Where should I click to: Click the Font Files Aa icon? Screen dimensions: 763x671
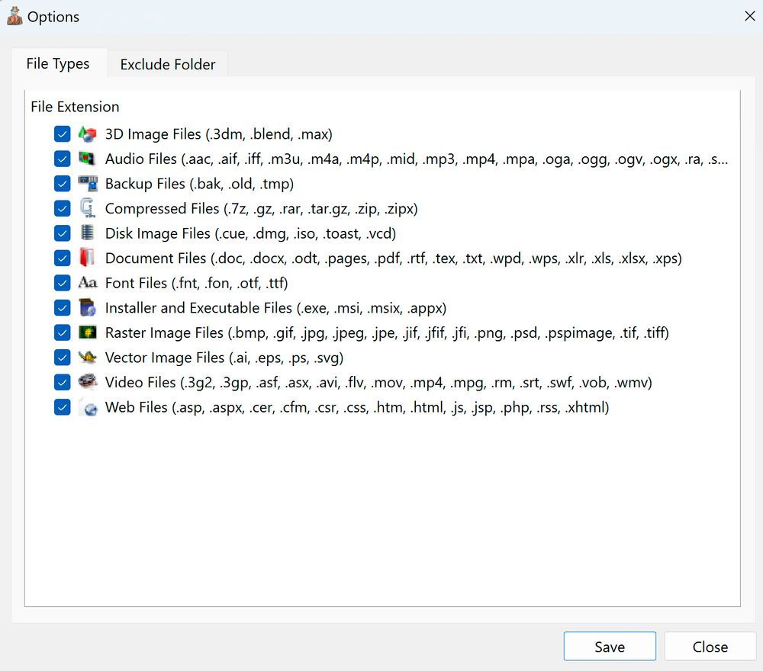[87, 283]
